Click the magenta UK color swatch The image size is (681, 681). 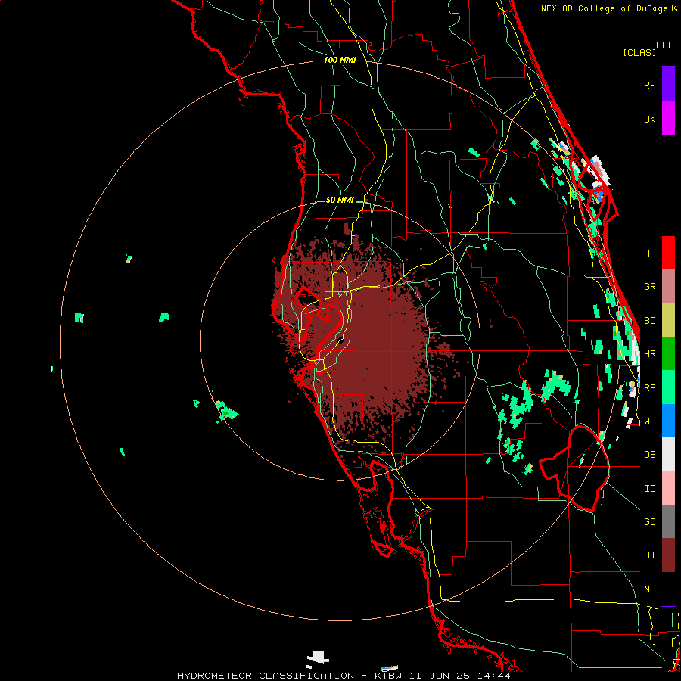point(668,119)
